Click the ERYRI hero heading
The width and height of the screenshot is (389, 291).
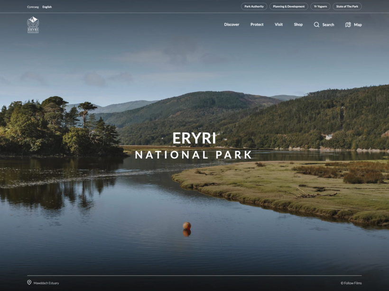click(x=194, y=138)
